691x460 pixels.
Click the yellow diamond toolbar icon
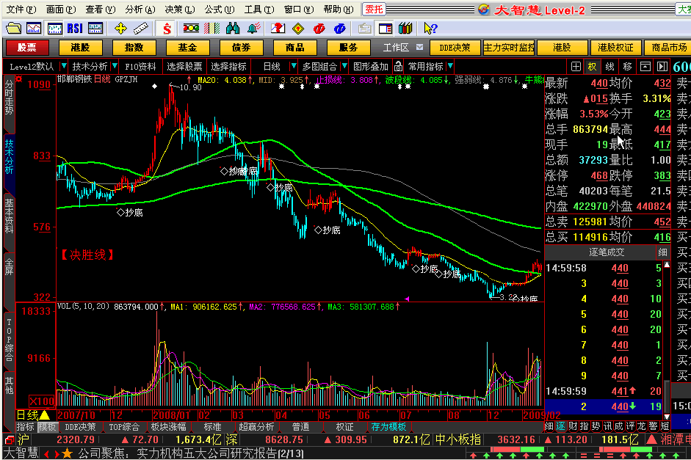click(x=298, y=29)
